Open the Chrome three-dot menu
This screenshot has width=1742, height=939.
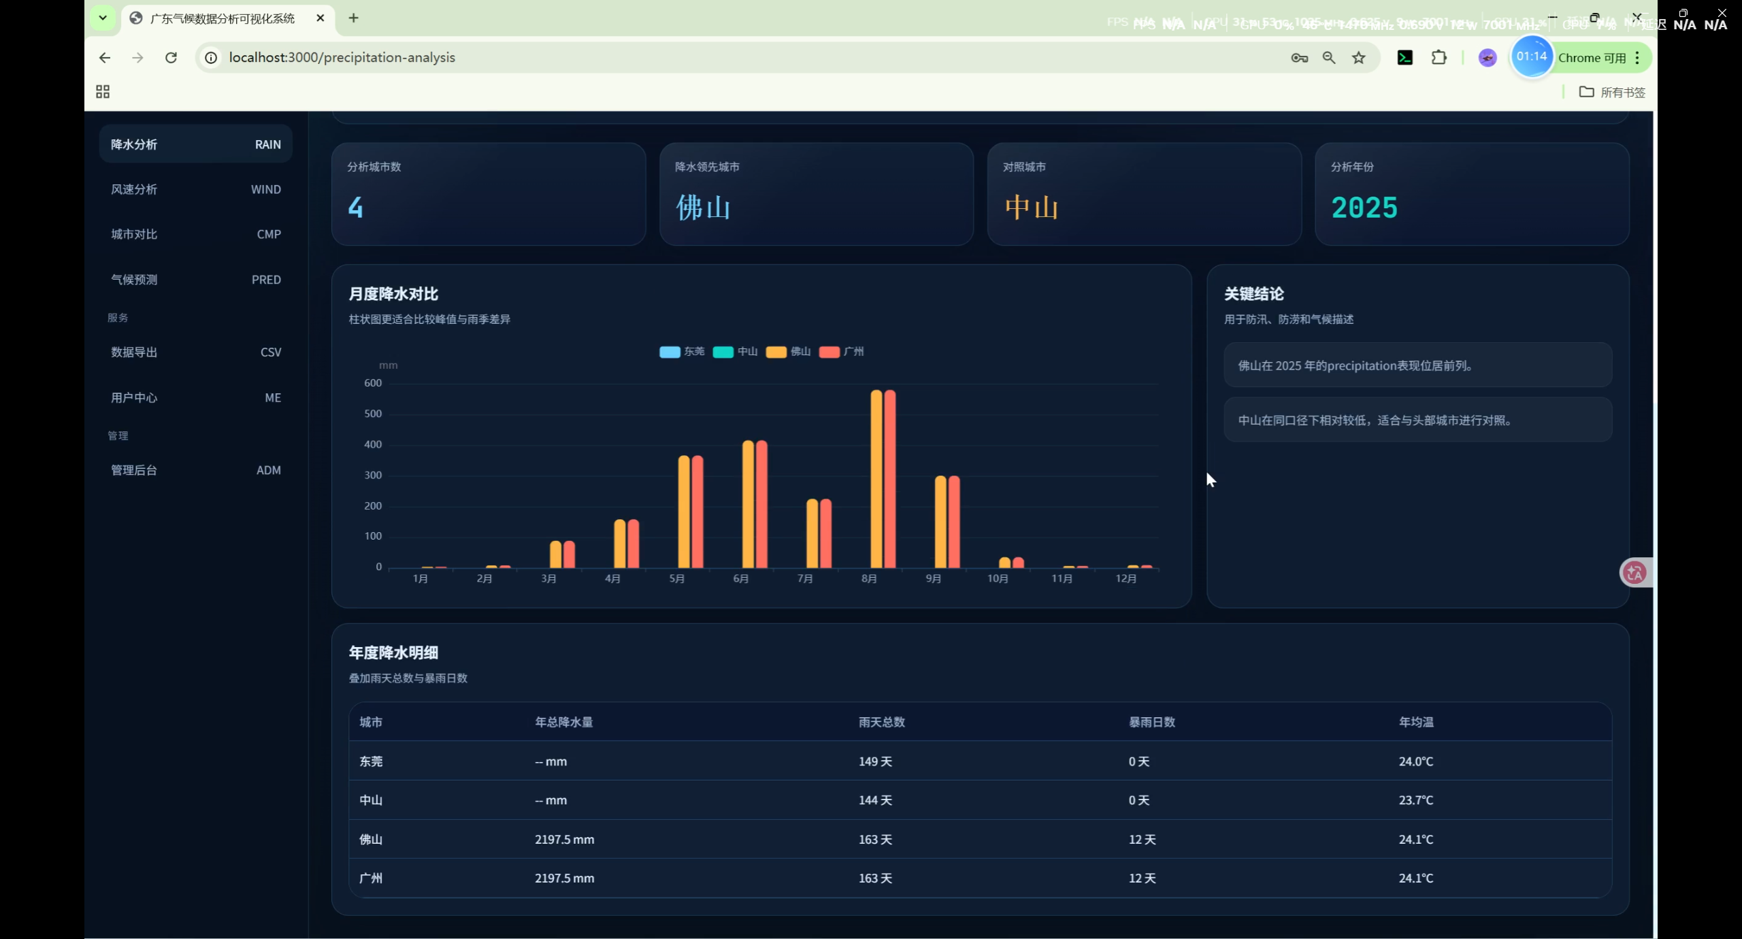(x=1637, y=58)
